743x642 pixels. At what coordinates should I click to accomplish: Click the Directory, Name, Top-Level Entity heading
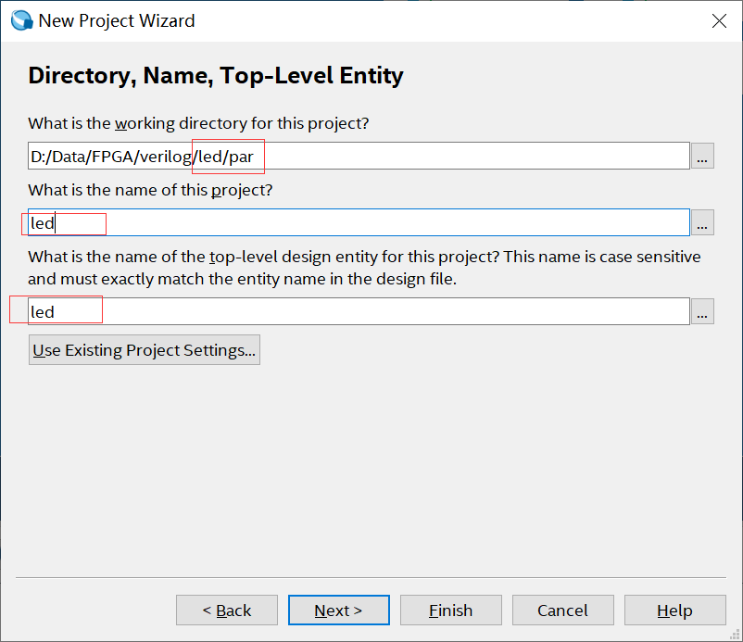point(216,75)
